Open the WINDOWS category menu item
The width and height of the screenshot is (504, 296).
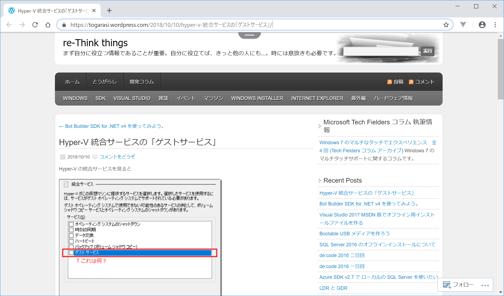point(75,98)
